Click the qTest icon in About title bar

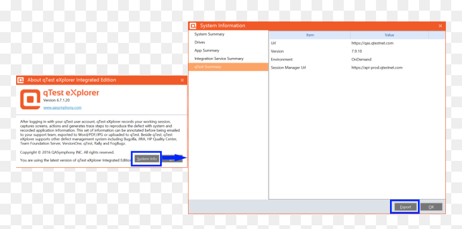point(20,80)
